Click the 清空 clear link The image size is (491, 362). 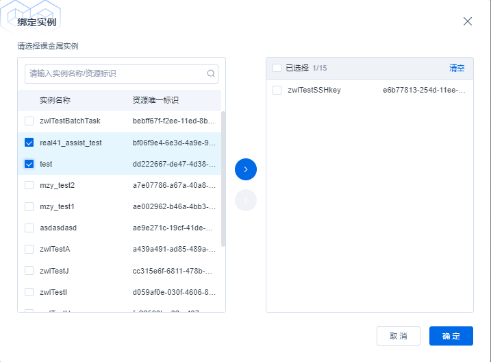click(457, 68)
